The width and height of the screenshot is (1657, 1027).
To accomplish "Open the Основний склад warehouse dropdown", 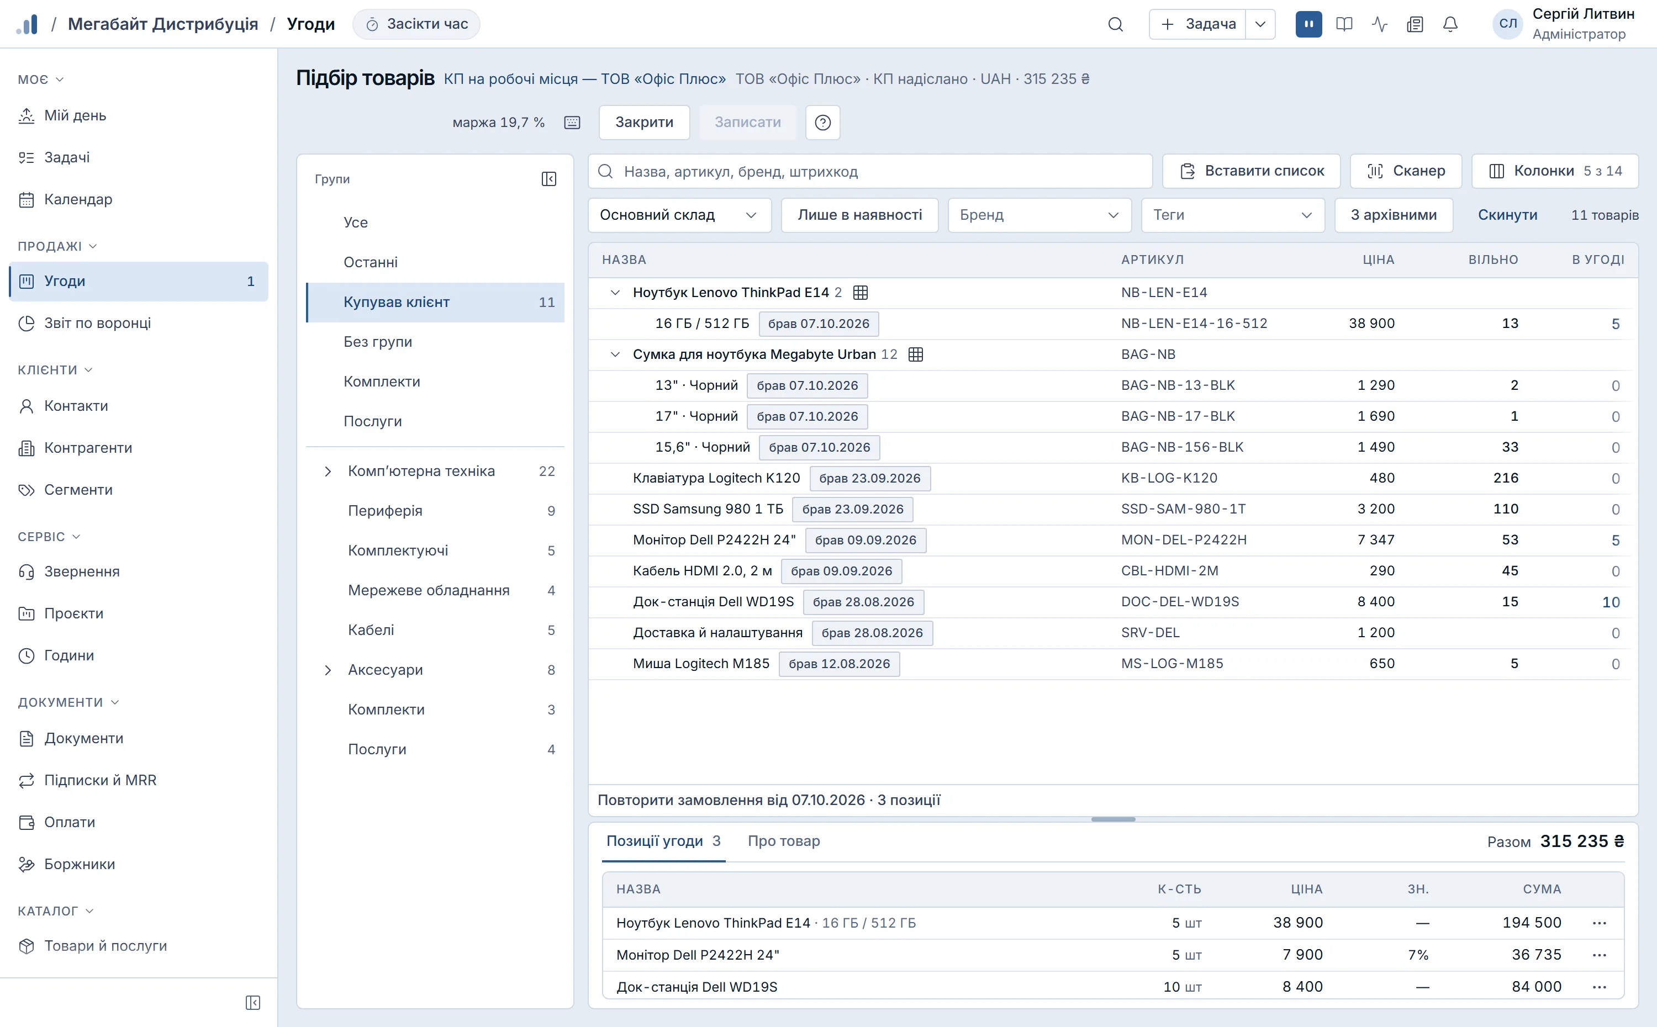I will [x=679, y=215].
